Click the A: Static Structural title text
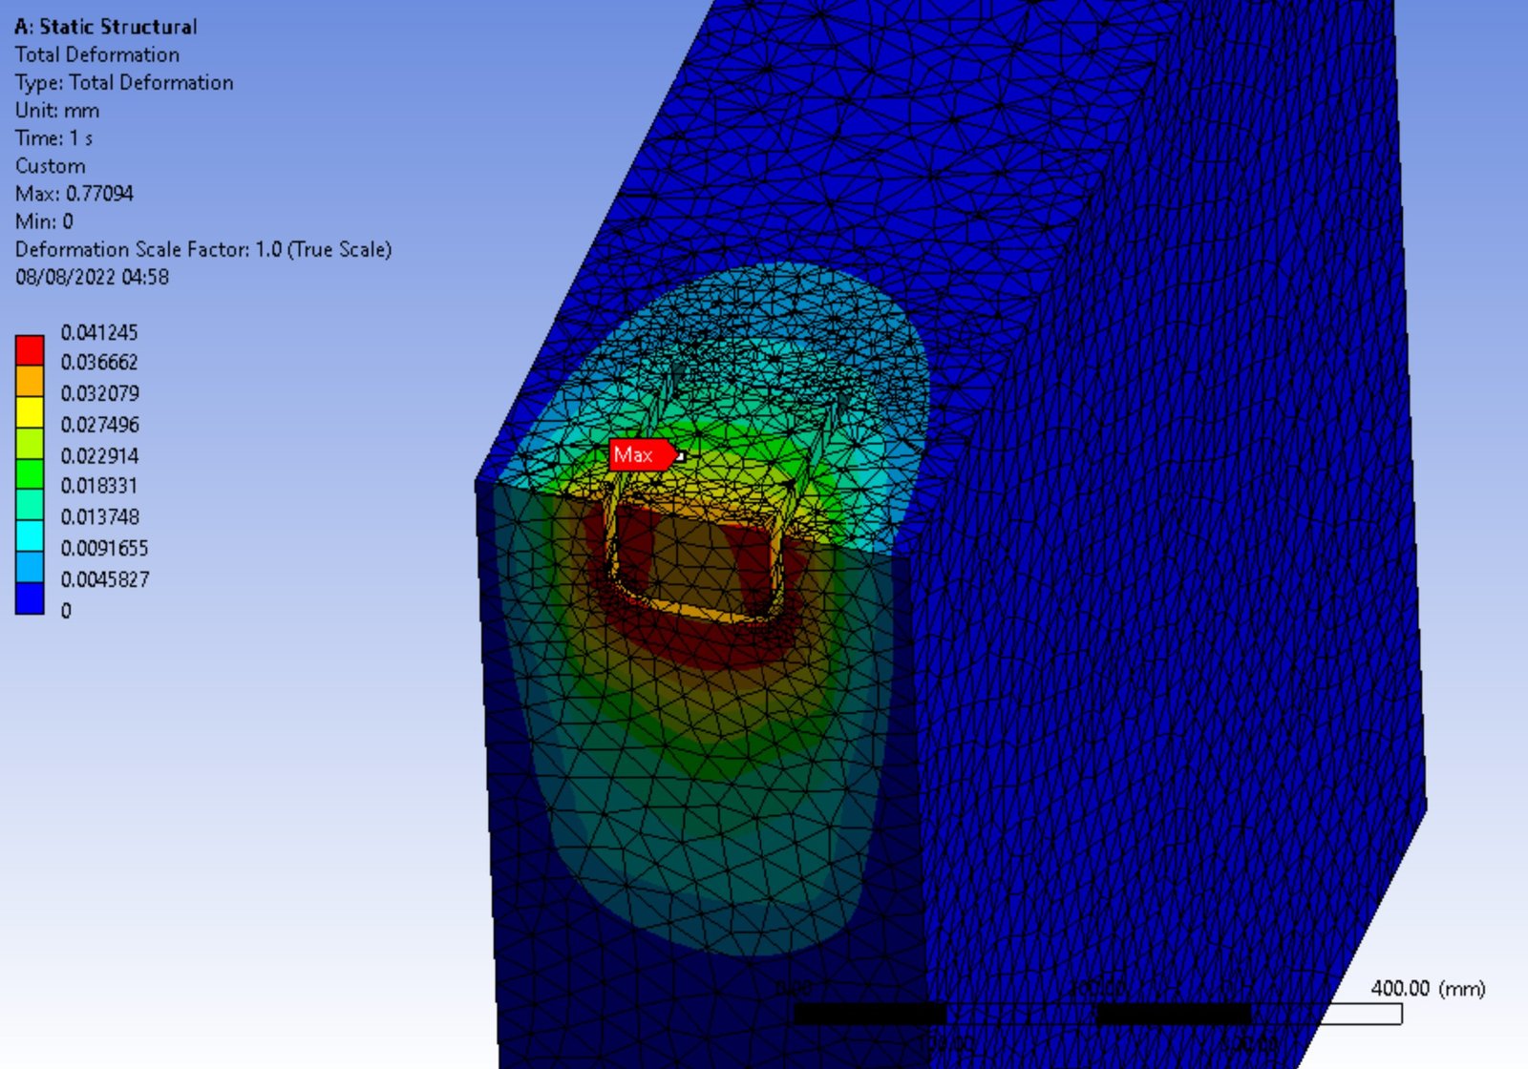The width and height of the screenshot is (1528, 1069). (106, 27)
